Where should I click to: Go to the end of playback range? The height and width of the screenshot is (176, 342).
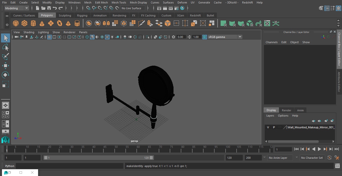pyautogui.click(x=337, y=149)
